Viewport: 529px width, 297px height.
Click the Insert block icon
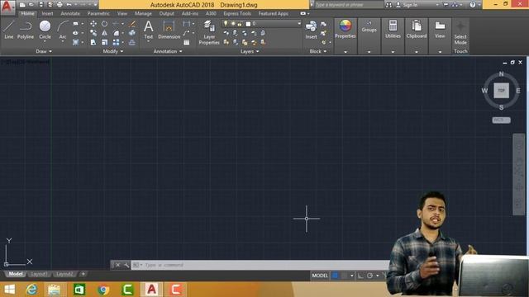tap(311, 30)
